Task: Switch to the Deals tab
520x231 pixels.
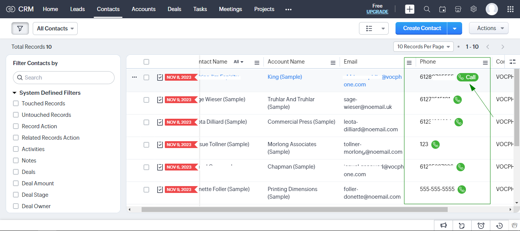Action: point(174,9)
